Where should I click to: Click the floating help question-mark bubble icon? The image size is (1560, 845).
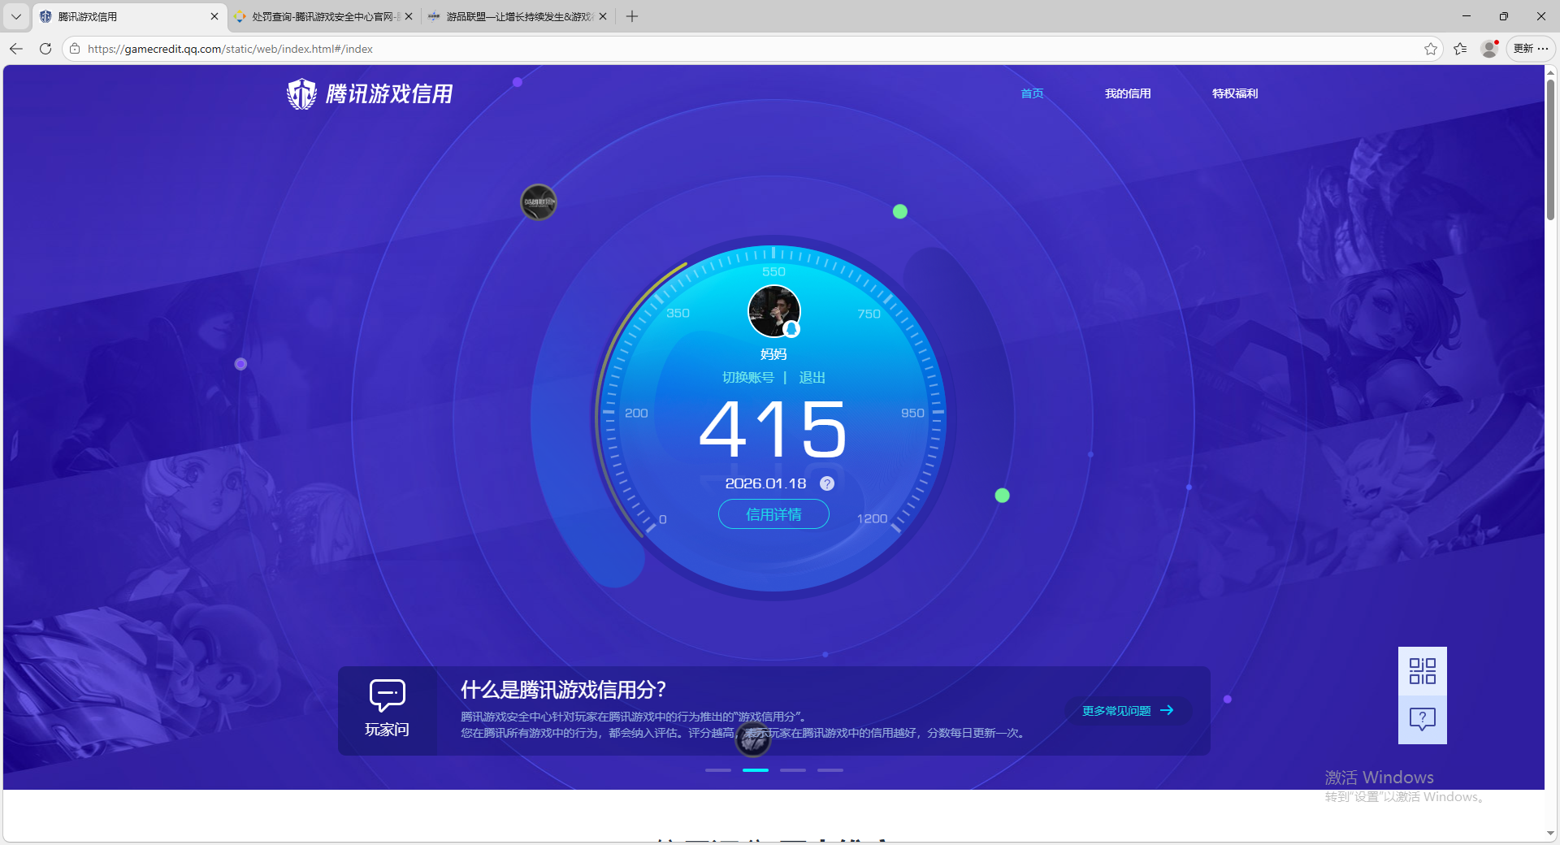click(1421, 718)
